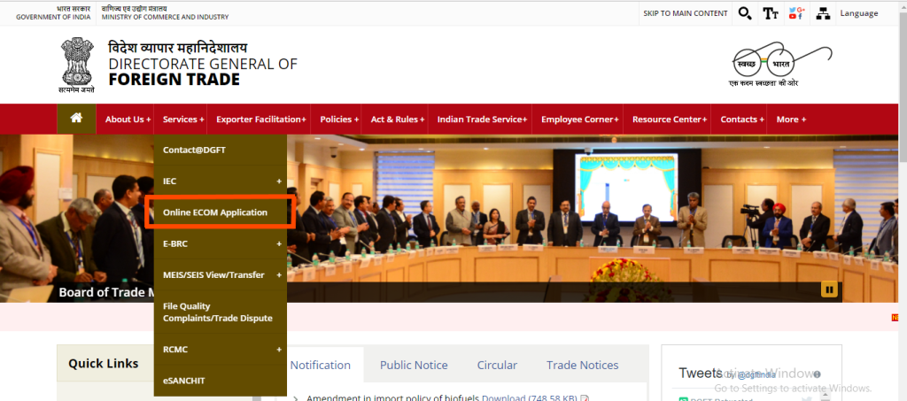The height and width of the screenshot is (401, 907).
Task: Select E-BRC in the Services dropdown
Action: (221, 243)
